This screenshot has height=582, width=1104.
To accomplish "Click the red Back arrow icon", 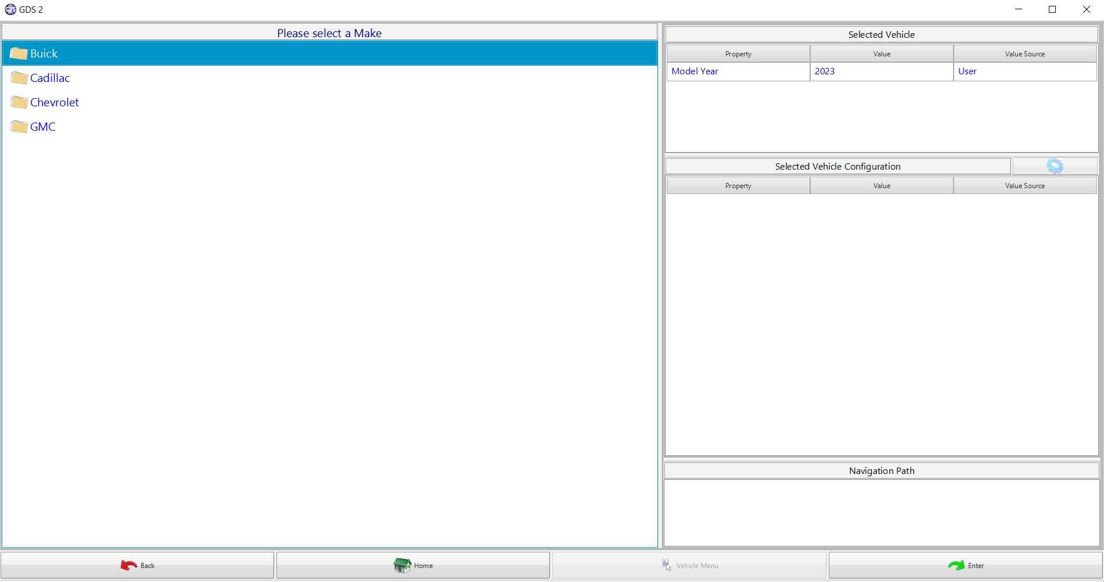I will click(128, 565).
